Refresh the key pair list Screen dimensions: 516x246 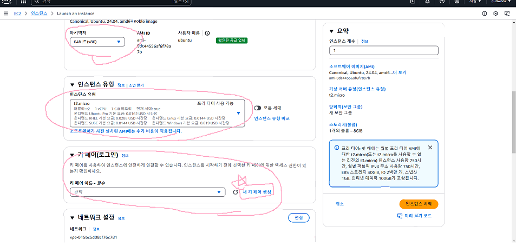236,192
